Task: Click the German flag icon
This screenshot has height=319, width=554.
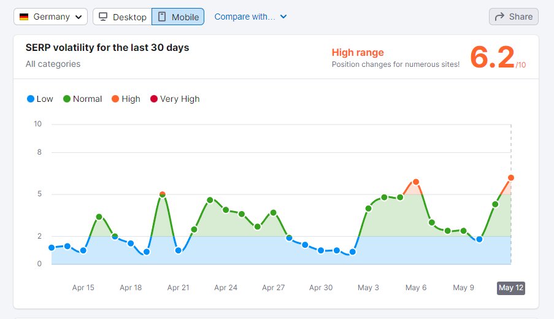Action: click(24, 17)
